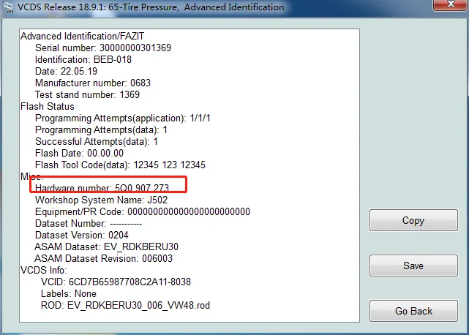Click the Flash Status heading
469x335 pixels.
tap(48, 106)
